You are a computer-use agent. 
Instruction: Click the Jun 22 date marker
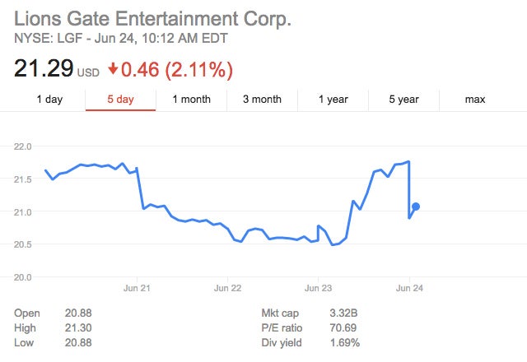(x=227, y=288)
